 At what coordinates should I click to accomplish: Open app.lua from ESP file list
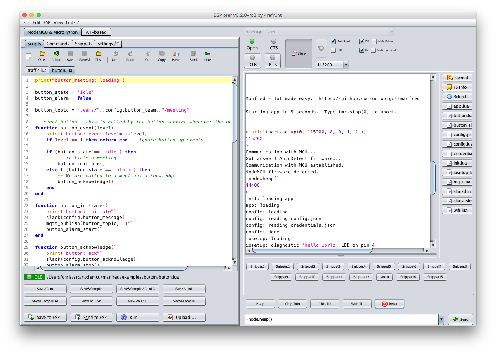click(457, 106)
